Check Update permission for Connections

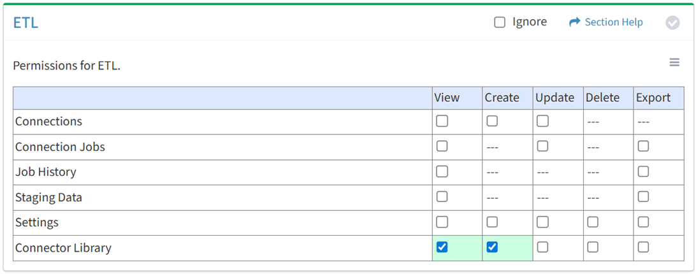[x=542, y=121]
